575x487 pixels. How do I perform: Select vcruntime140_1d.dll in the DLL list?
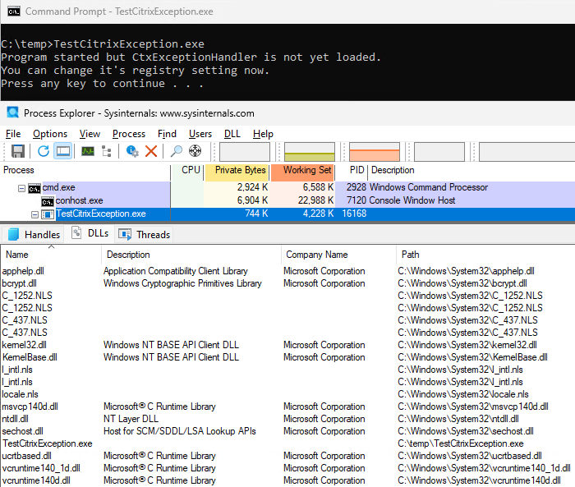[41, 468]
